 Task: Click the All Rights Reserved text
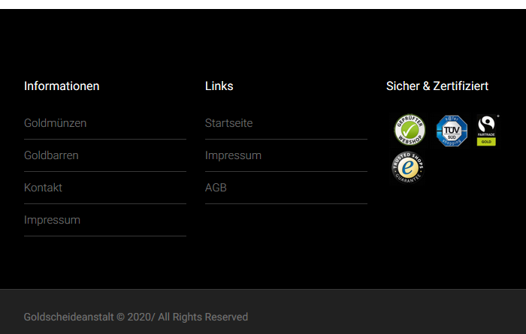pyautogui.click(x=203, y=317)
